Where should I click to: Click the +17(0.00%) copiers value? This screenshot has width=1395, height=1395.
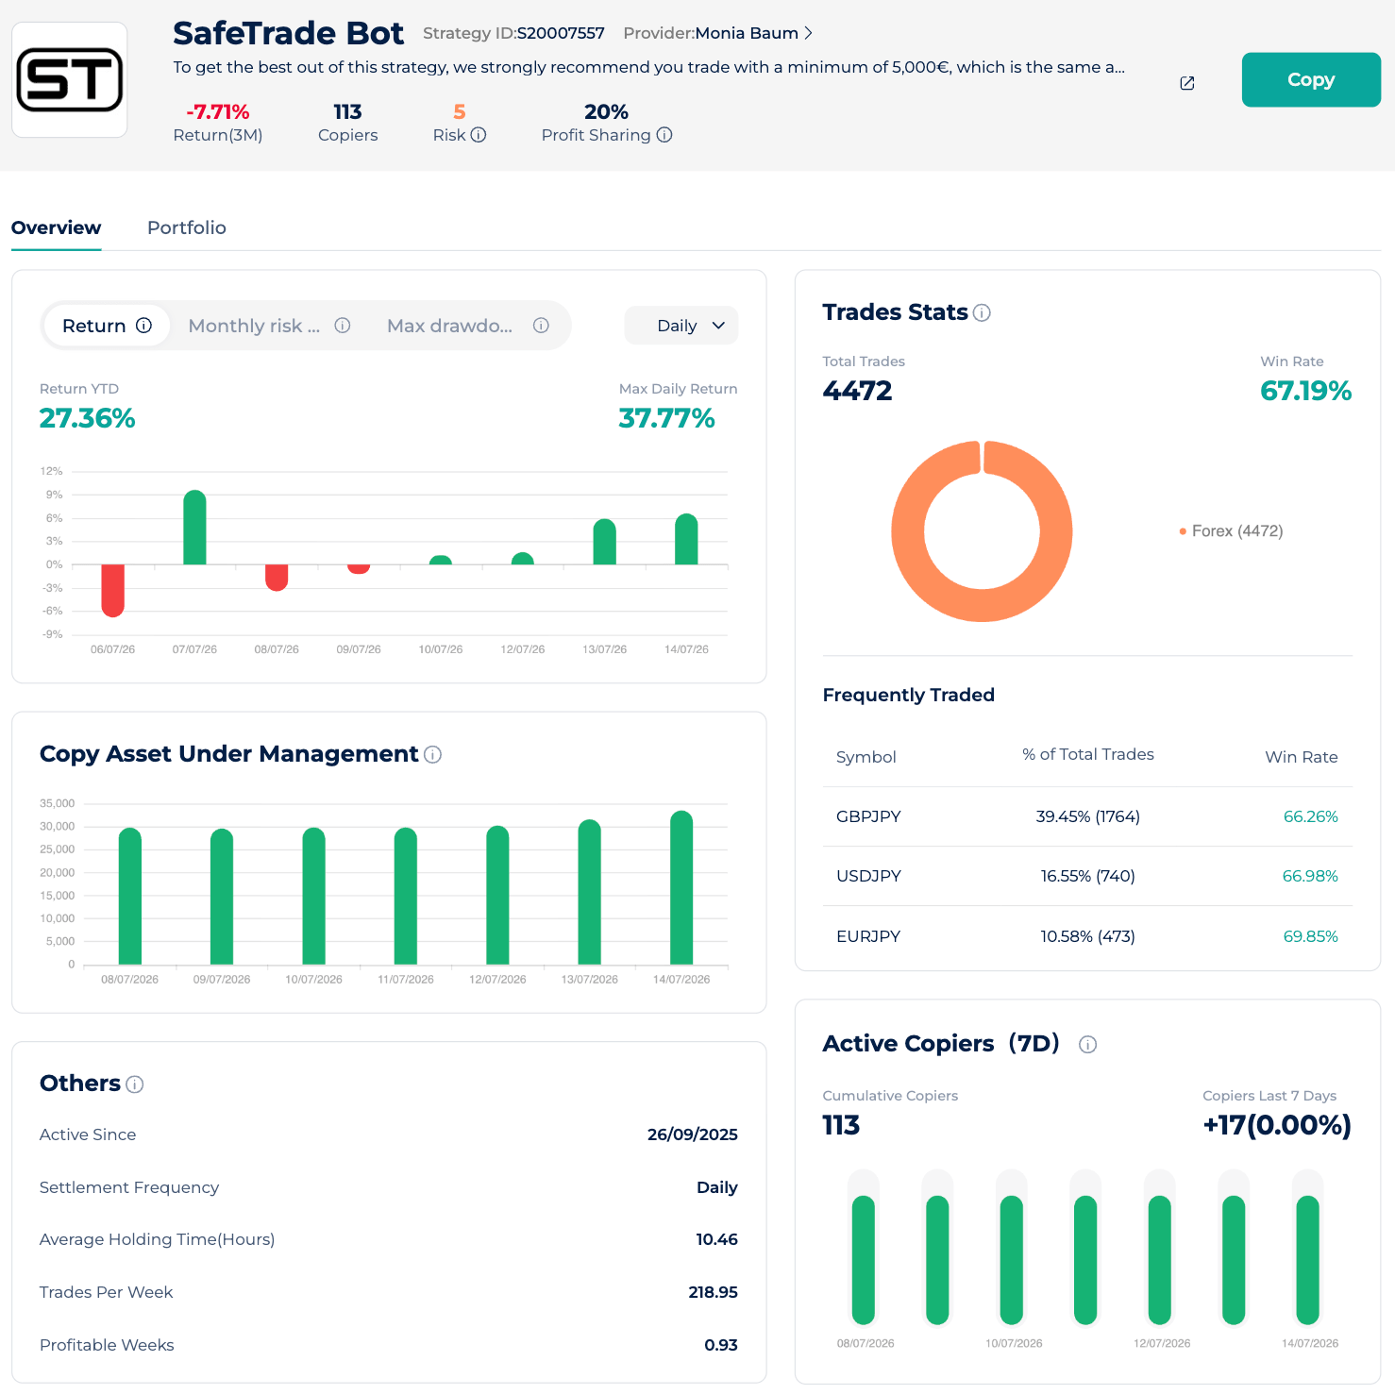[x=1277, y=1125]
